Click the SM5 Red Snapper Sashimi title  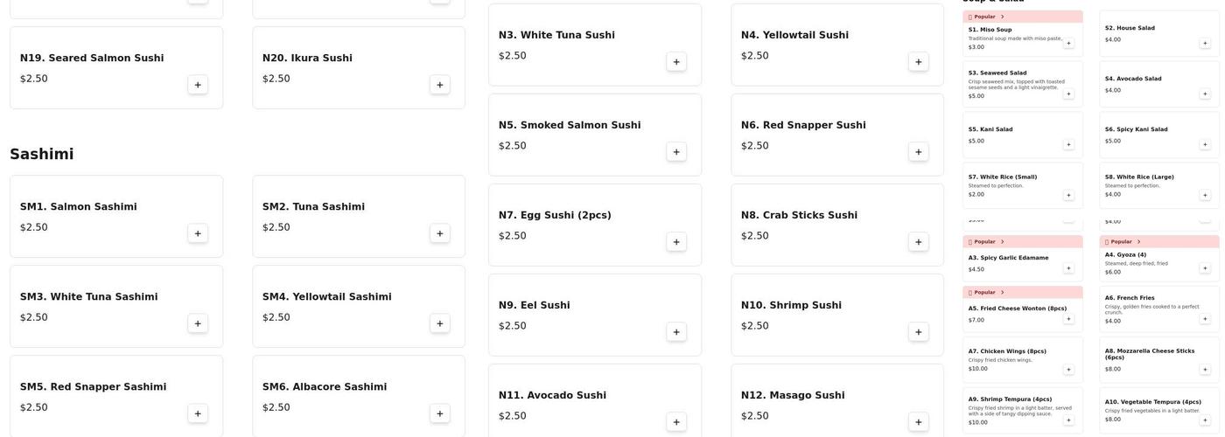point(93,387)
